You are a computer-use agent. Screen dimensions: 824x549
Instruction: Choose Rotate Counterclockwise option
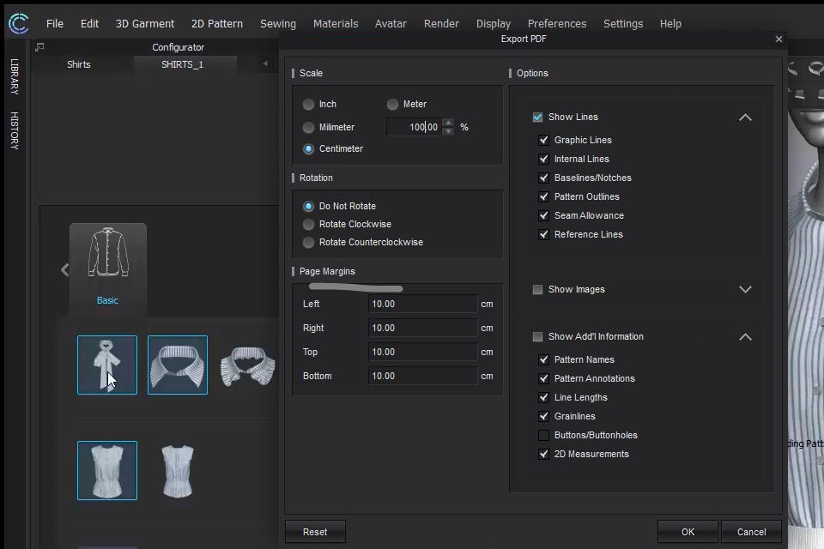pyautogui.click(x=308, y=242)
